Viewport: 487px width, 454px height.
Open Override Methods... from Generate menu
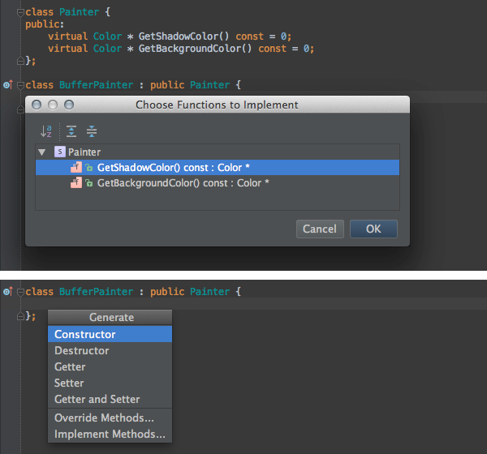point(110,418)
